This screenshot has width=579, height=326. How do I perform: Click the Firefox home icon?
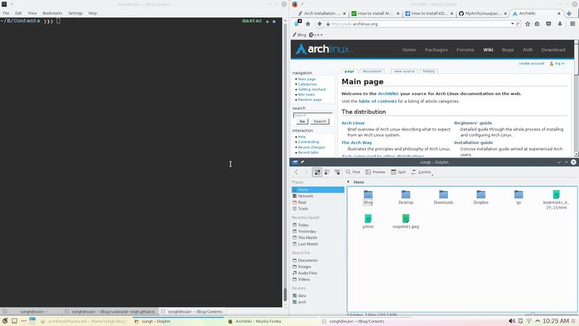tap(308, 24)
